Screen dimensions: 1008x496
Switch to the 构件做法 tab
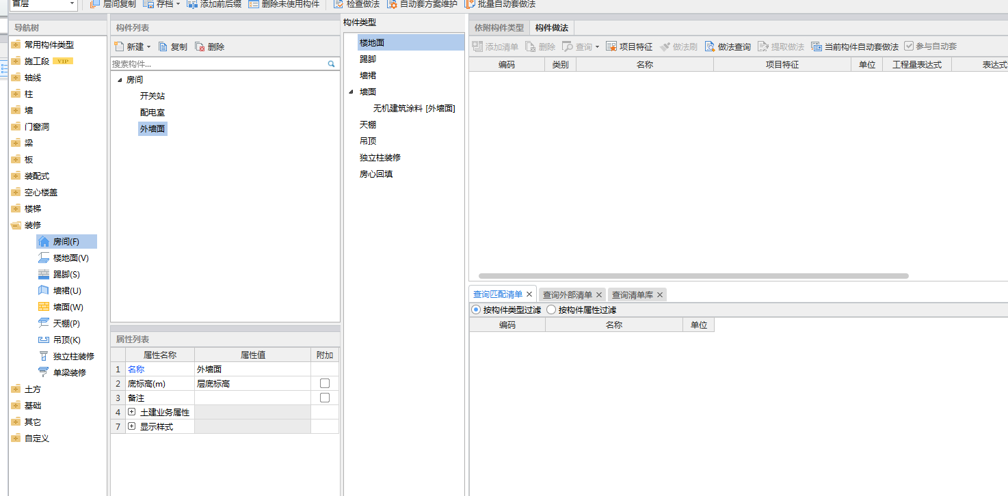(552, 27)
